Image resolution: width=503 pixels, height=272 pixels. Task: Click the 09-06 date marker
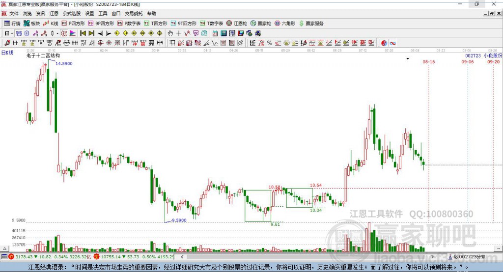tap(468, 61)
